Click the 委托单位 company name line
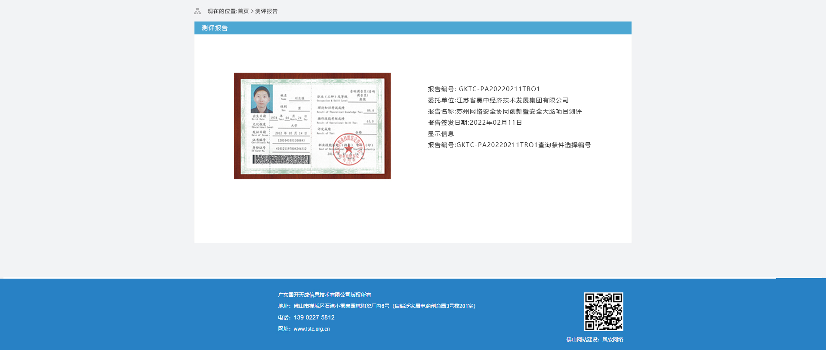This screenshot has height=350, width=826. (x=498, y=100)
